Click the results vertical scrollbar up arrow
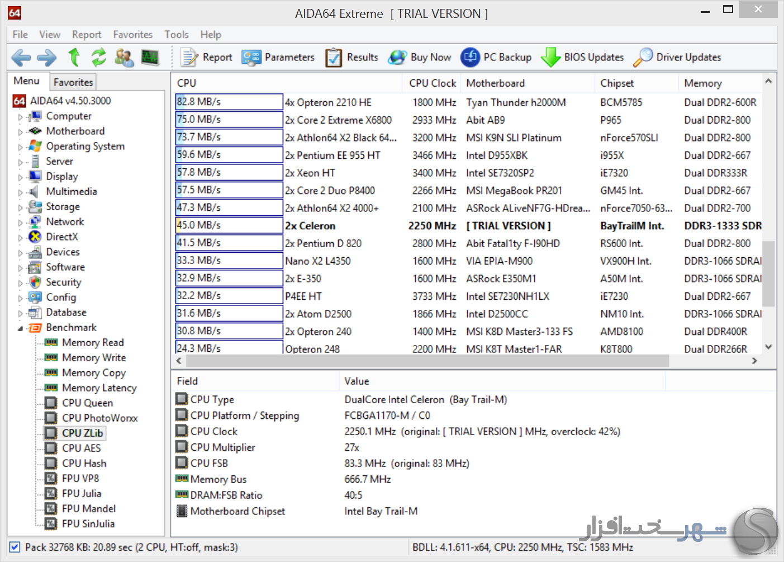This screenshot has height=562, width=784. (768, 81)
